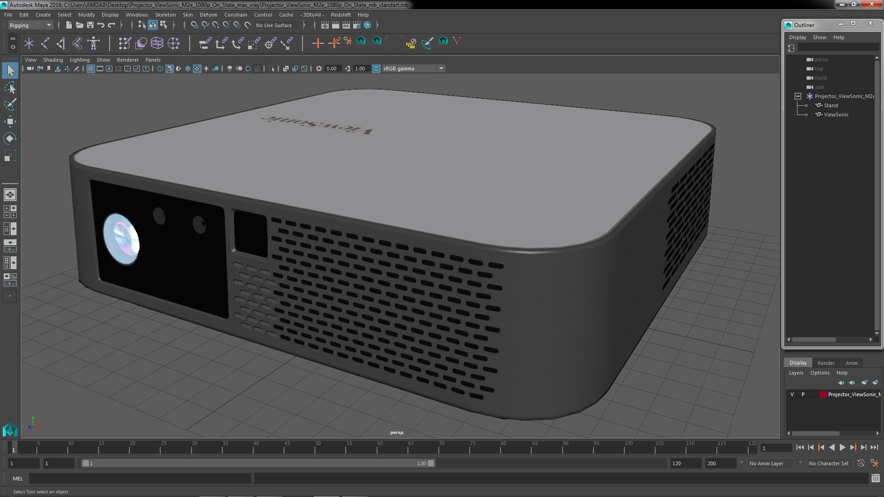Image resolution: width=884 pixels, height=497 pixels.
Task: Activate the Move tool in toolbox
Action: 10,121
